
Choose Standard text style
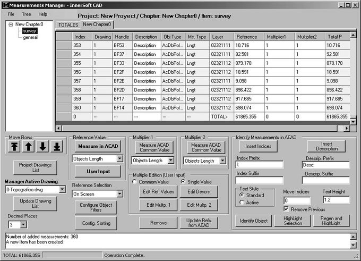[242, 195]
